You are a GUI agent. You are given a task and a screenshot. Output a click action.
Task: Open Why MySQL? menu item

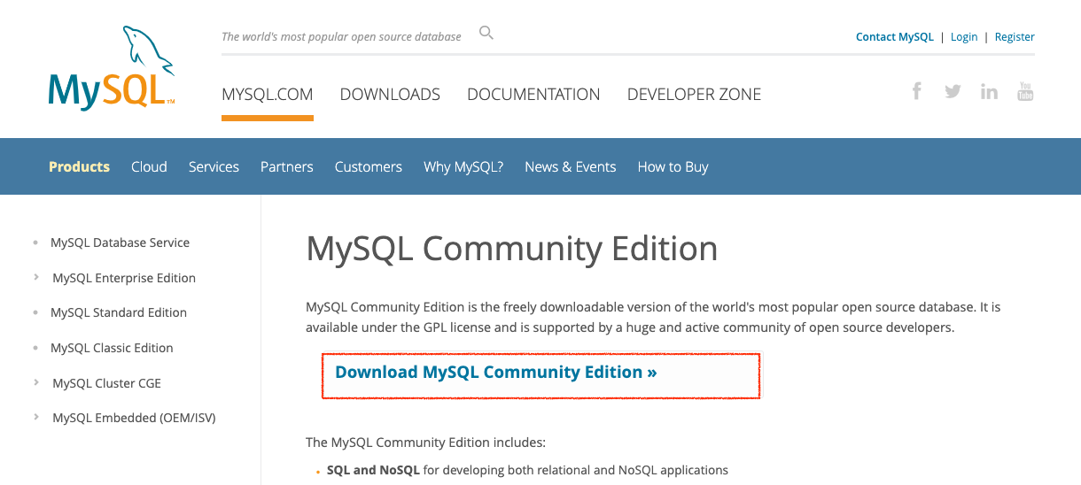click(463, 166)
